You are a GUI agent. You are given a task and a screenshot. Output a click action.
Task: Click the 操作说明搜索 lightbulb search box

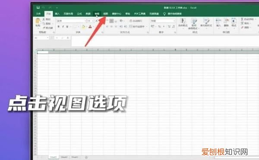pos(173,14)
